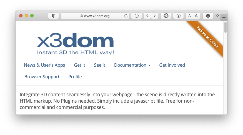The image size is (243, 135).
Task: Go to the Get it page
Action: 79,65
